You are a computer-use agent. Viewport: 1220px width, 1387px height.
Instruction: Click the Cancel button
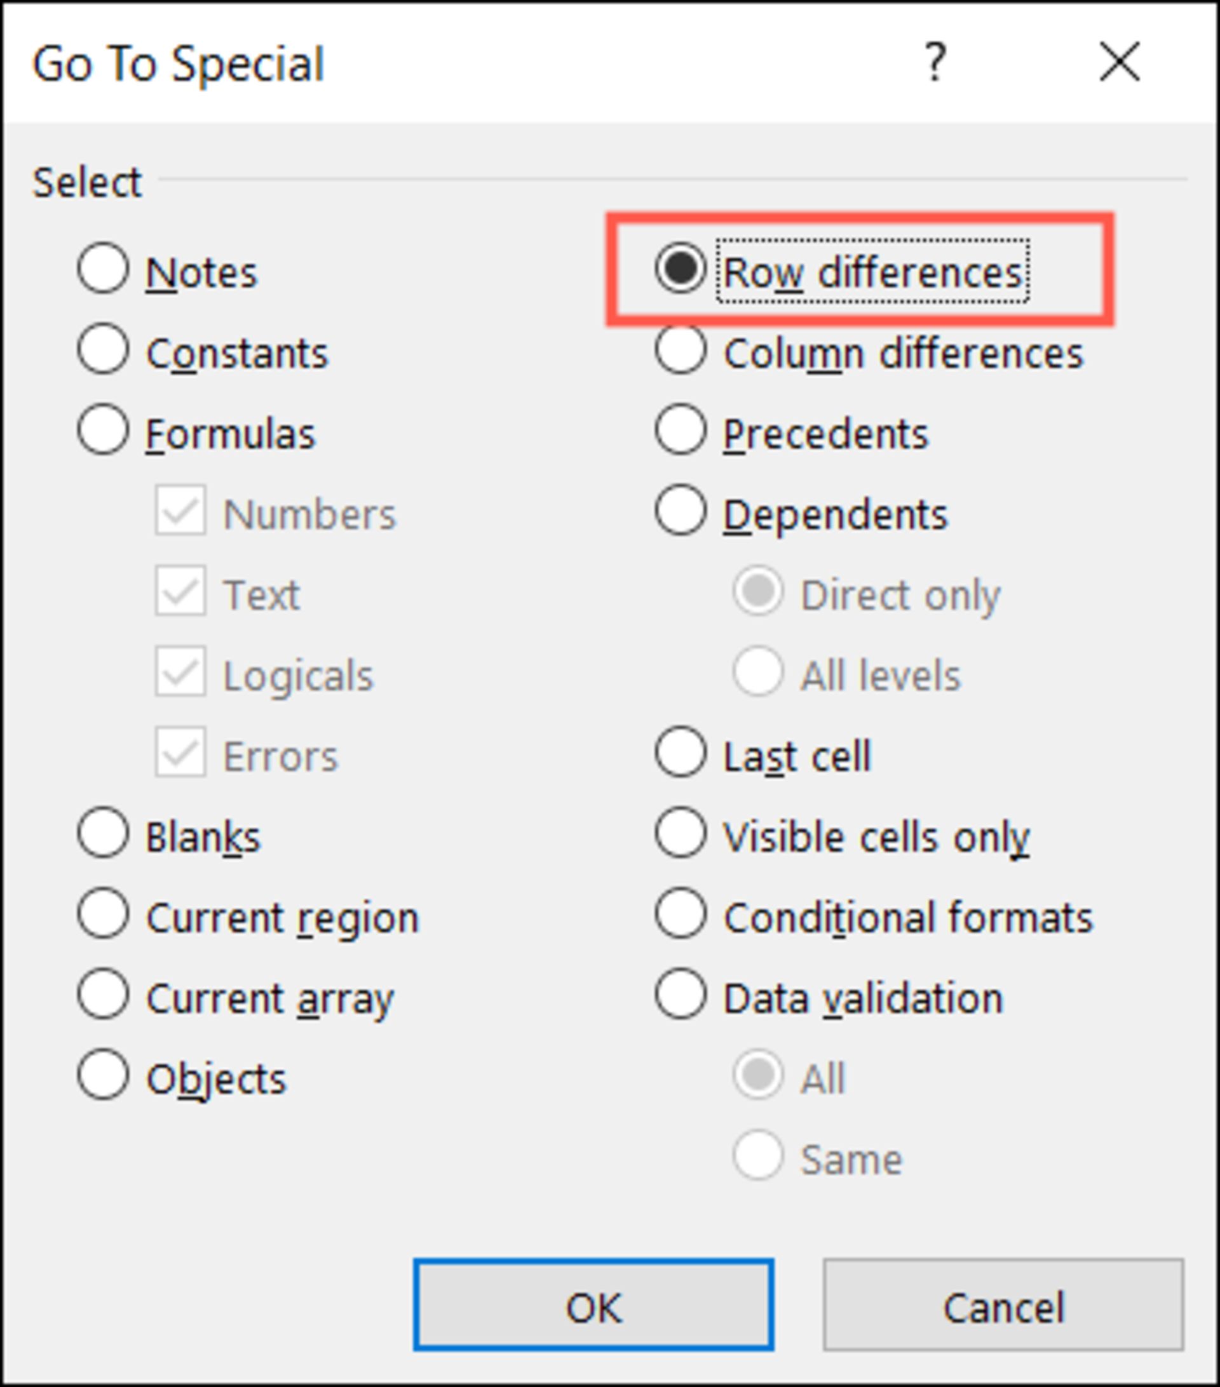(1003, 1305)
